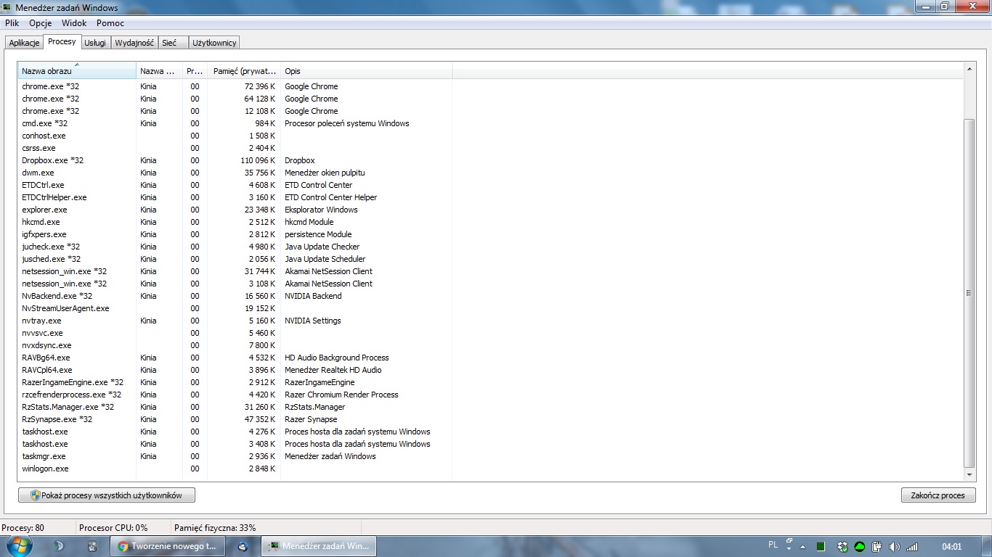Open language bar options arrow

point(789,548)
